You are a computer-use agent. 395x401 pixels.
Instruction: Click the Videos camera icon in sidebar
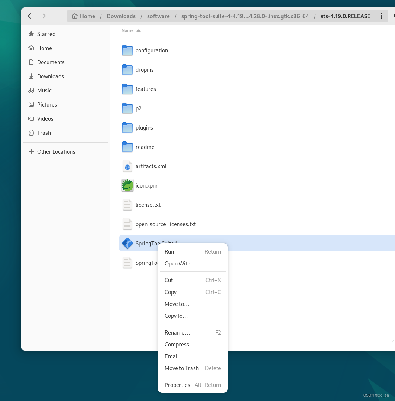pyautogui.click(x=31, y=118)
